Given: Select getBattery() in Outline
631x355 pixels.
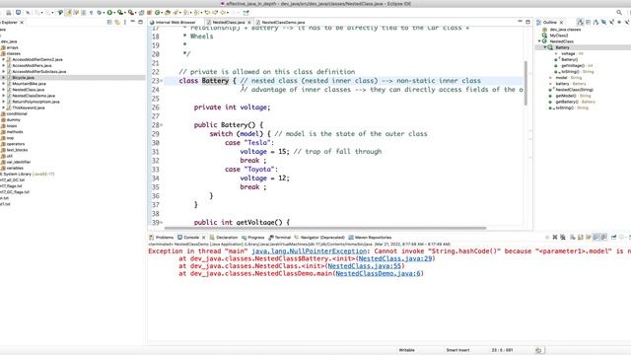Looking at the screenshot, I should click(x=572, y=102).
